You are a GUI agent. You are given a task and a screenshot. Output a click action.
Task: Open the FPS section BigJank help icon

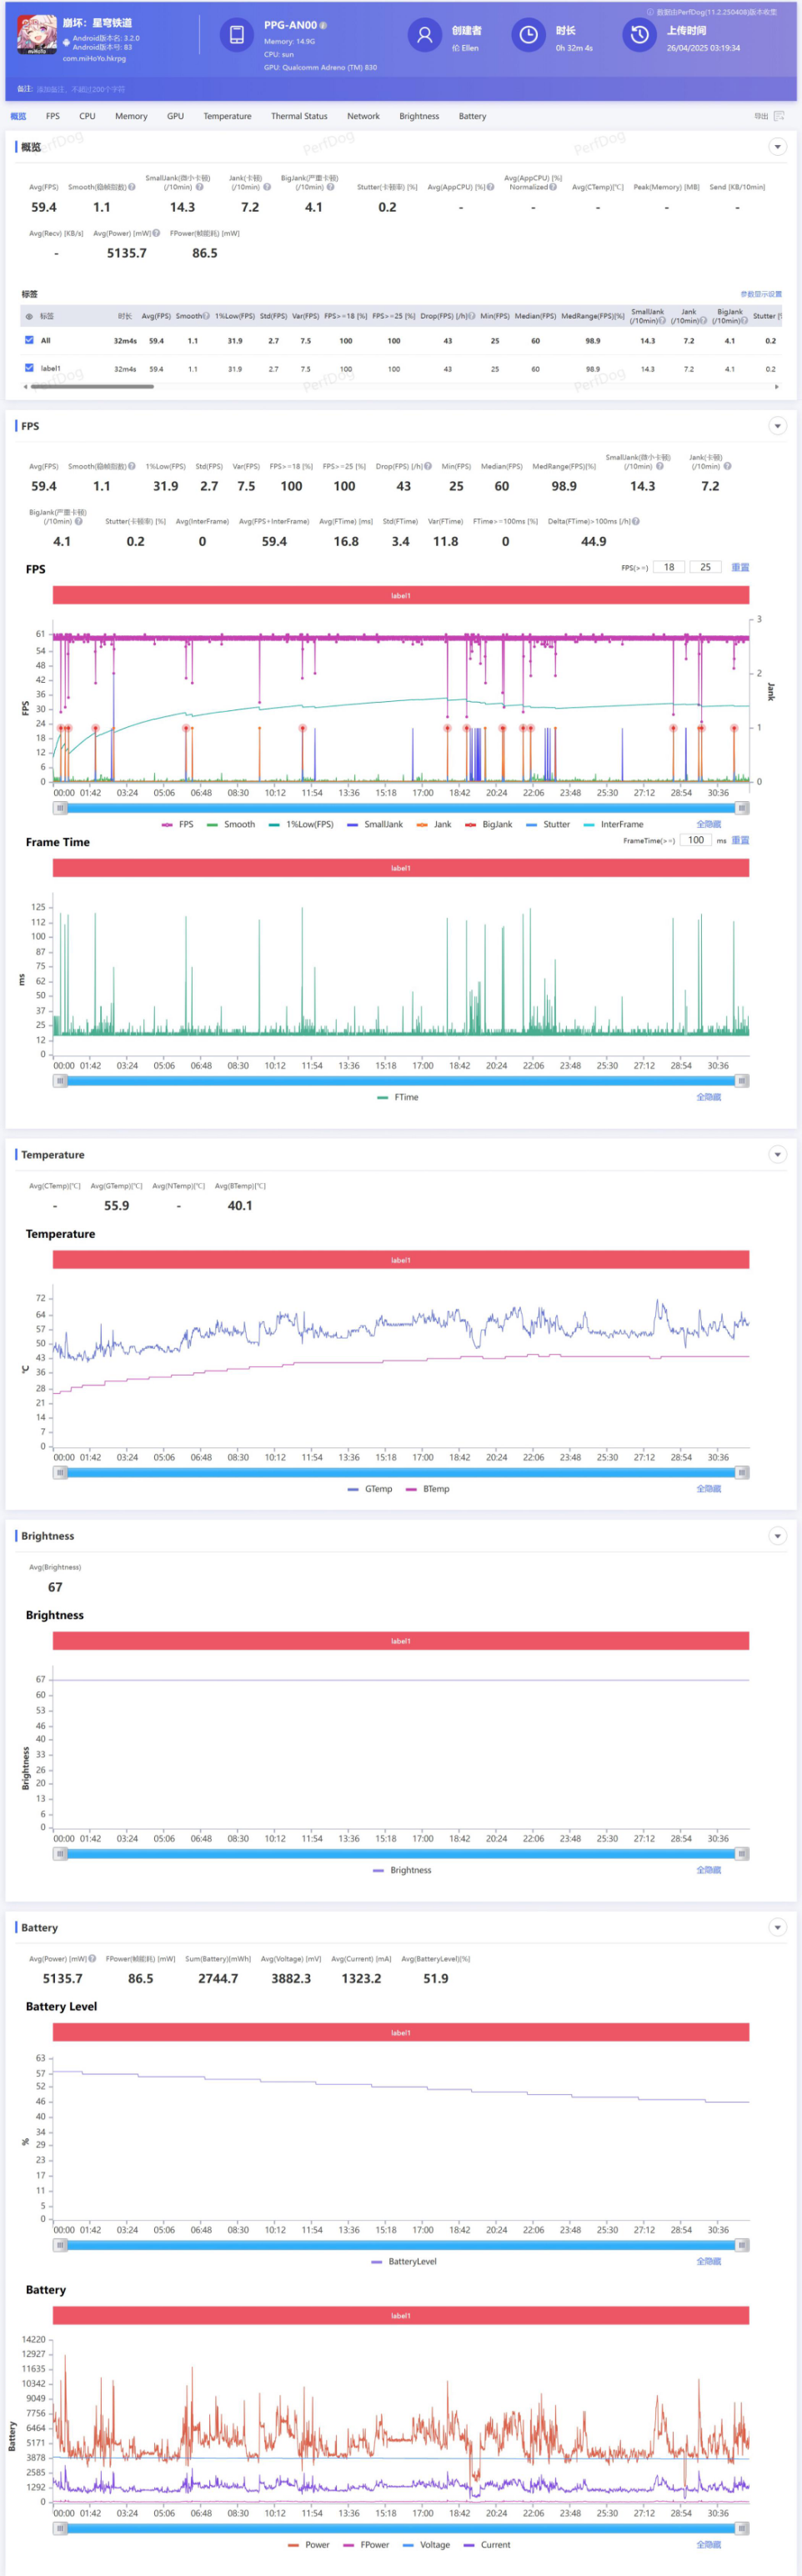79,521
